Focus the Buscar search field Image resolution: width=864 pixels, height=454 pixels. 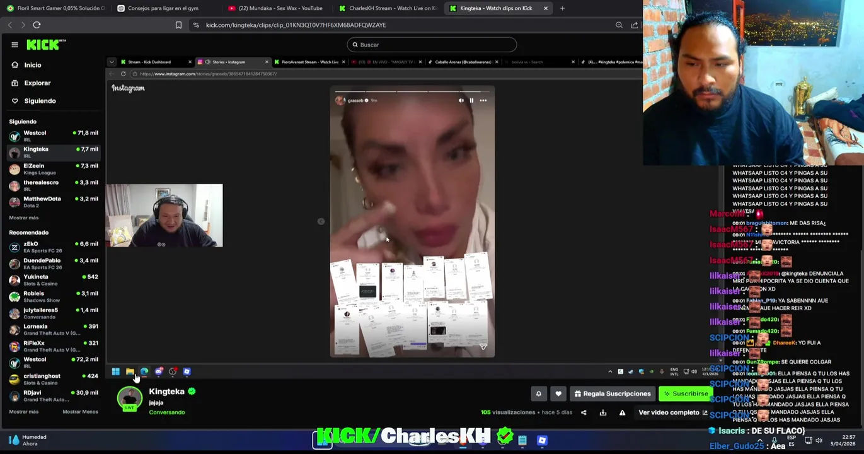coord(432,45)
